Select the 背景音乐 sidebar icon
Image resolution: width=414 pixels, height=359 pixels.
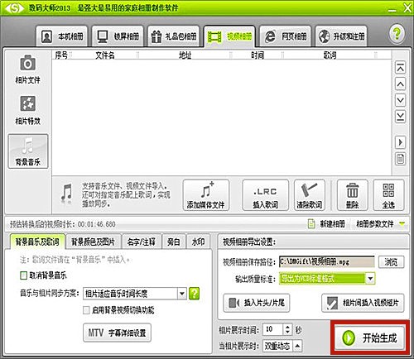[x=28, y=151]
